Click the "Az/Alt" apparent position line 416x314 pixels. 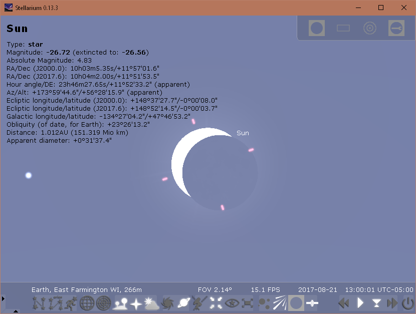click(84, 93)
